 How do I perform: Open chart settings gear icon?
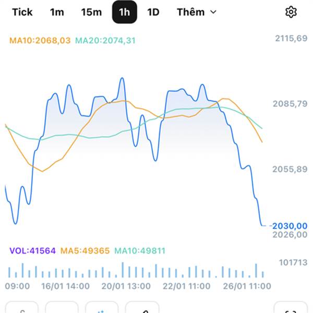291,12
